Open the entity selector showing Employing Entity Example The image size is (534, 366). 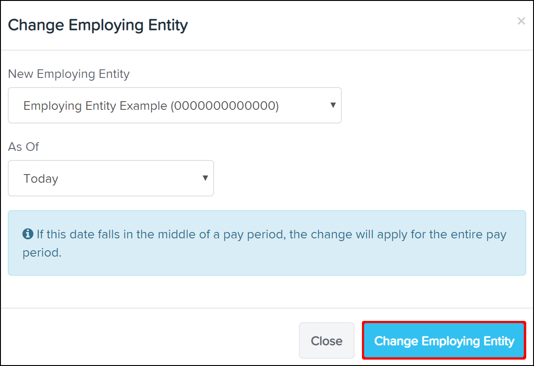coord(174,105)
